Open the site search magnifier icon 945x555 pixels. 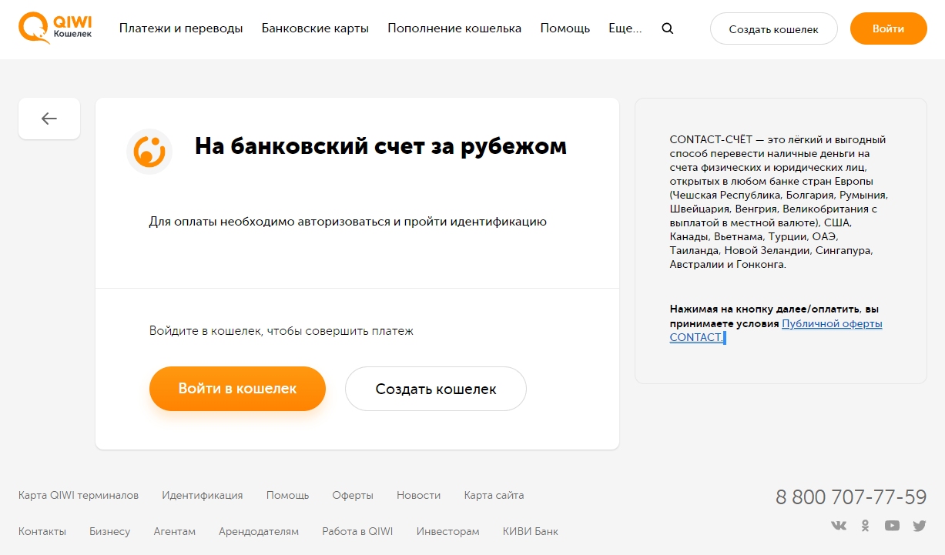coord(668,28)
